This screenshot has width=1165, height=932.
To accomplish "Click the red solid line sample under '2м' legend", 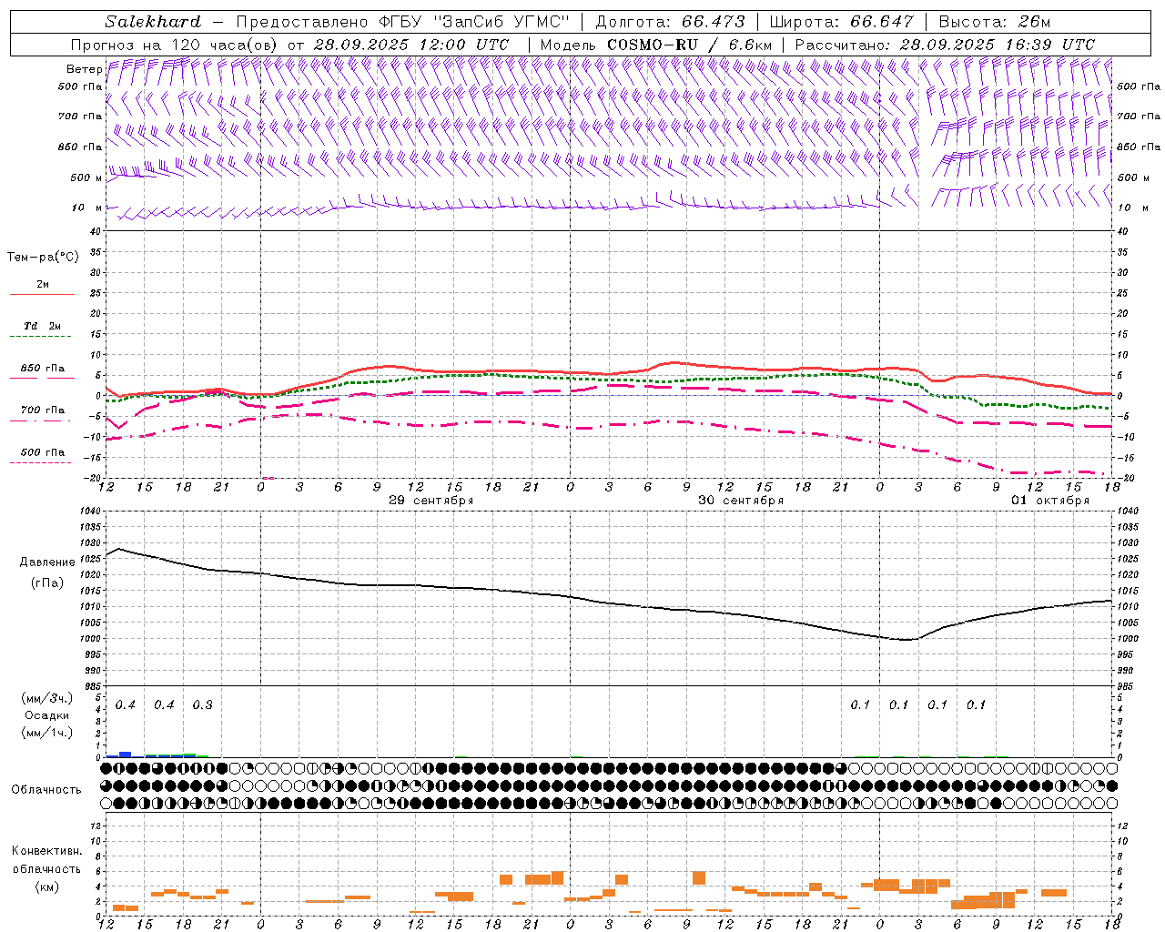I will [42, 295].
